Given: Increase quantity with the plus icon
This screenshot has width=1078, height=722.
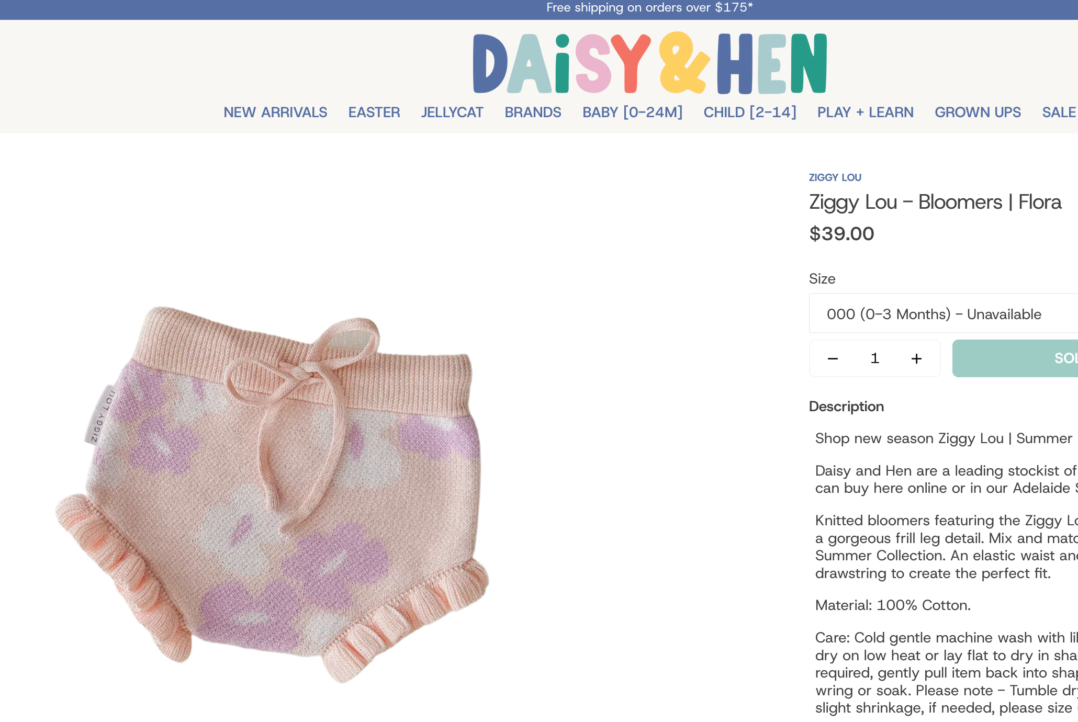Looking at the screenshot, I should click(916, 359).
